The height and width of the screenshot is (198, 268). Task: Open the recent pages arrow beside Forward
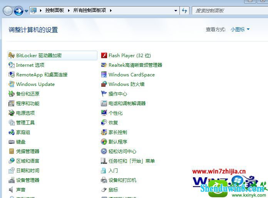[26, 11]
